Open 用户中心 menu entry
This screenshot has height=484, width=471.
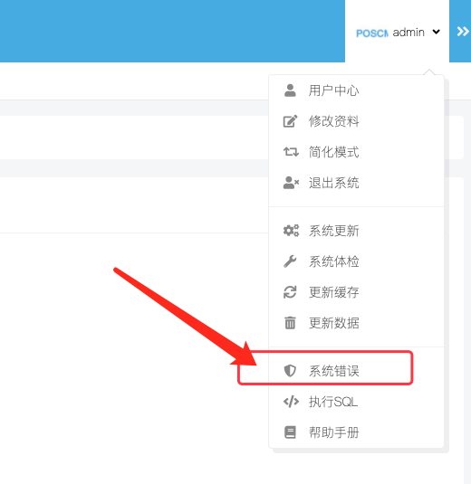tap(356, 90)
